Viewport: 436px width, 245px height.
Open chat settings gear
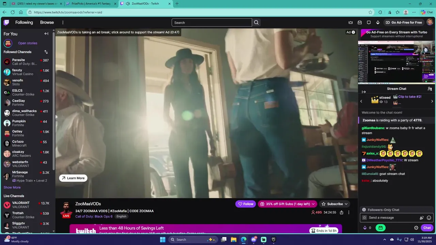click(416, 228)
